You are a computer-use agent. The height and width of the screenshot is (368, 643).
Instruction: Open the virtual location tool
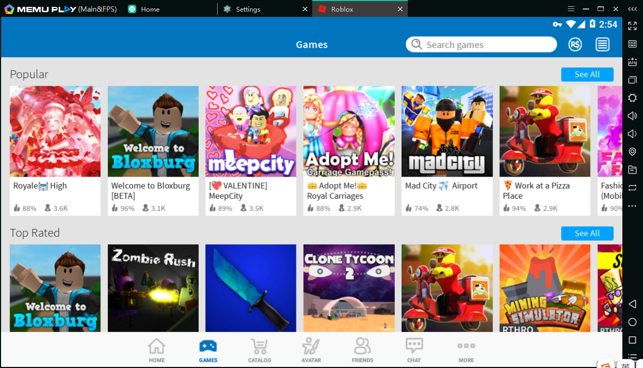coord(632,152)
